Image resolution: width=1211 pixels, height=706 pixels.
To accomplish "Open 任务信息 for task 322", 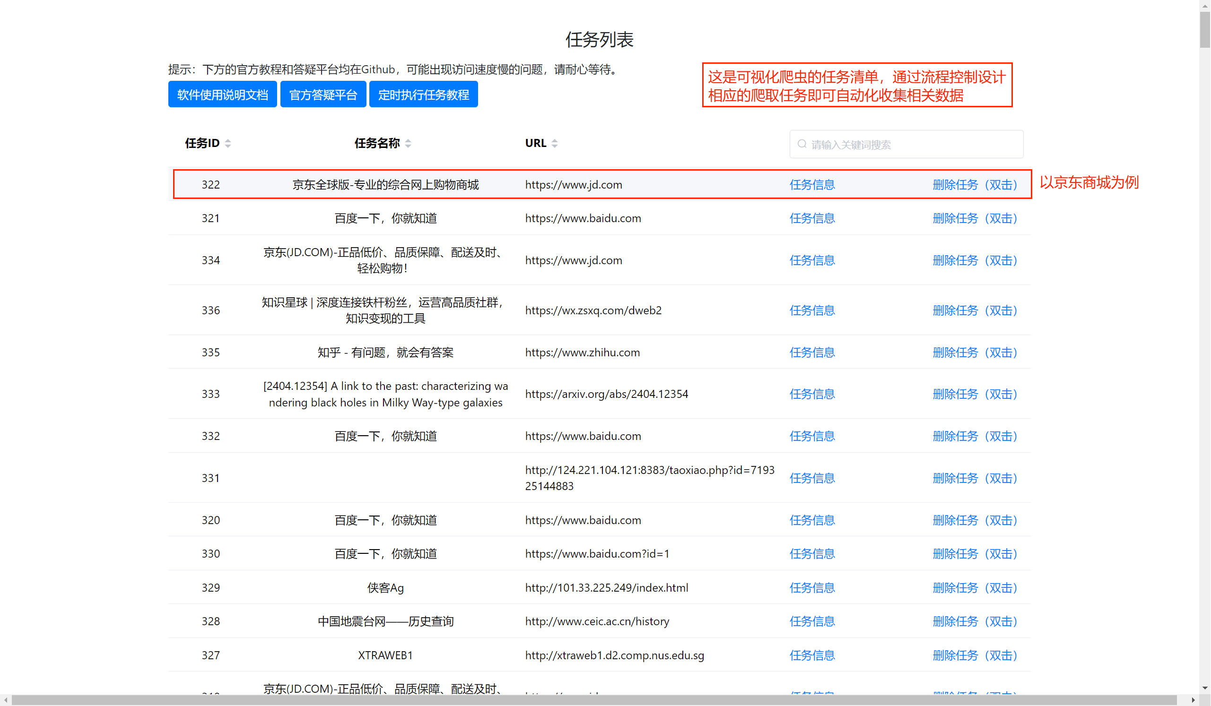I will click(812, 184).
